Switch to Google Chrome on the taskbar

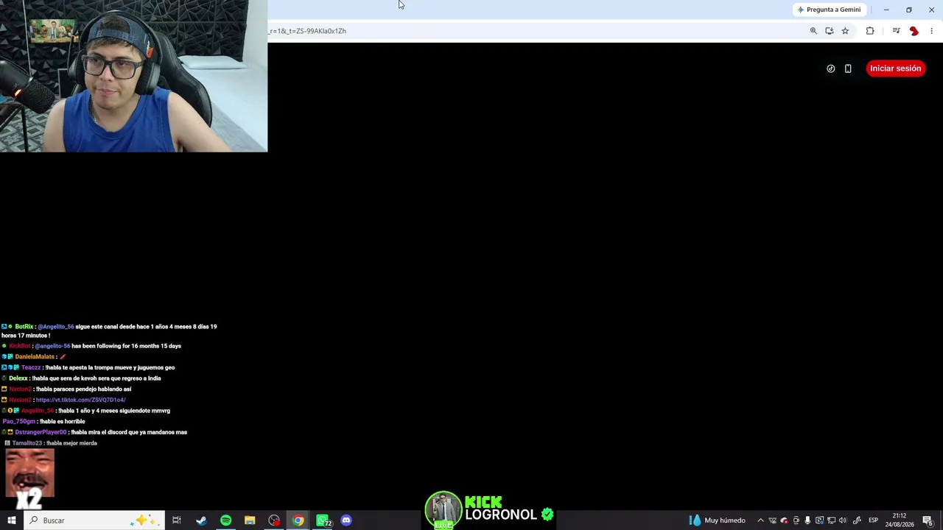pyautogui.click(x=298, y=520)
